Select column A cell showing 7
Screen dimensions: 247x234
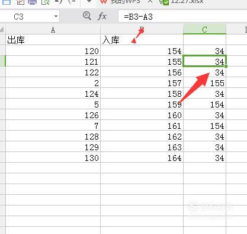(x=53, y=125)
